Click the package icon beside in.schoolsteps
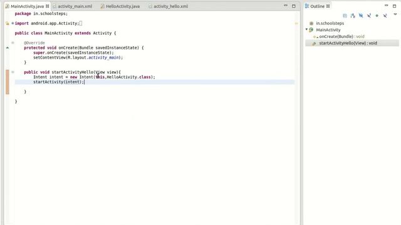Image resolution: width=401 pixels, height=225 pixels. pos(311,23)
